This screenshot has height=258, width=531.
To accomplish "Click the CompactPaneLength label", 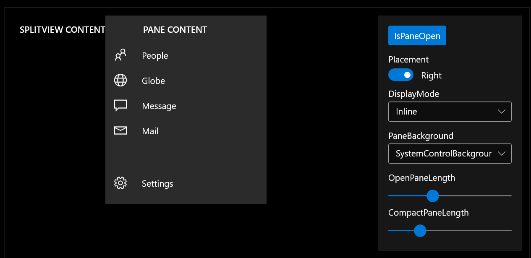I will (429, 213).
